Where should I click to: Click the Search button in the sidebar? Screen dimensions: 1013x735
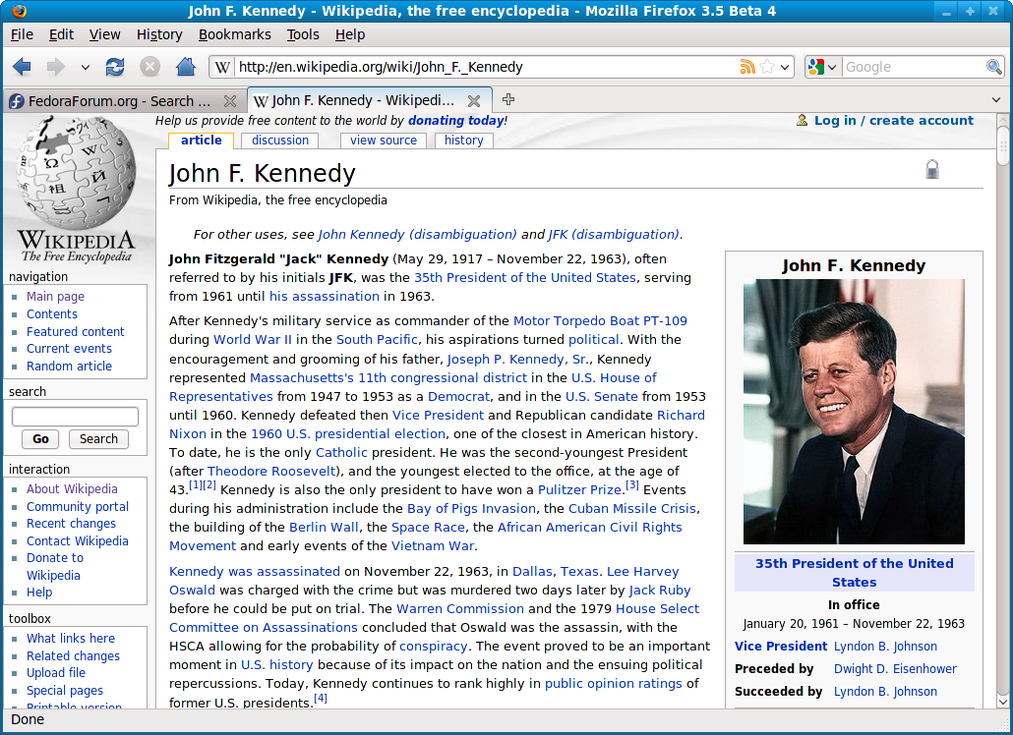(99, 439)
